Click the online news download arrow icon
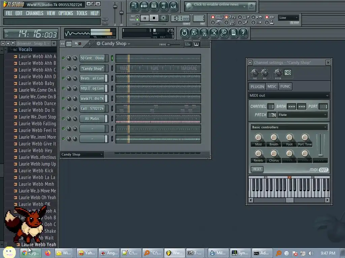 (251, 6)
